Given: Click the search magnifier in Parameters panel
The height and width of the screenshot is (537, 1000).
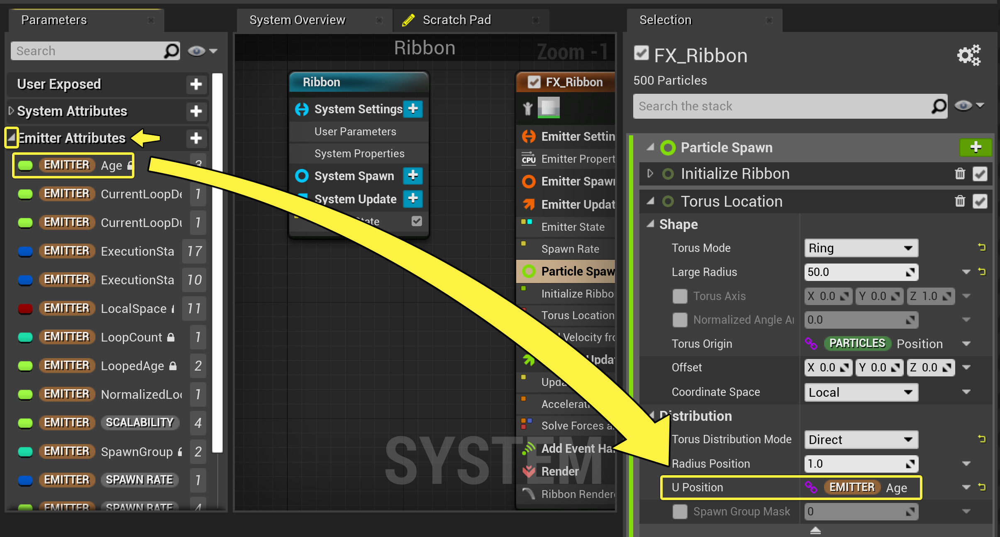Looking at the screenshot, I should 171,51.
